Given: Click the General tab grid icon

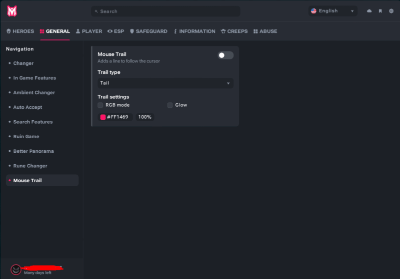Looking at the screenshot, I should [x=42, y=31].
